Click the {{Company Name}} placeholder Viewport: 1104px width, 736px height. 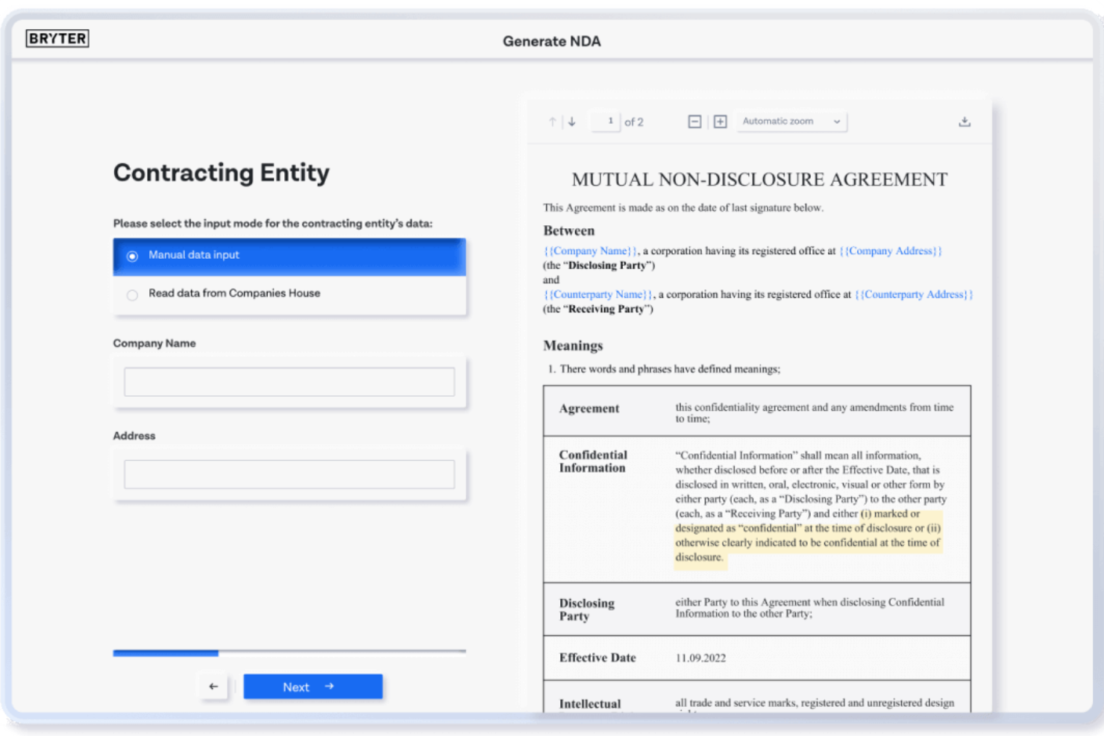click(x=590, y=251)
